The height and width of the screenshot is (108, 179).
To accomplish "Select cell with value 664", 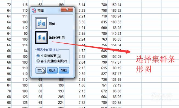I will (x=97, y=97).
